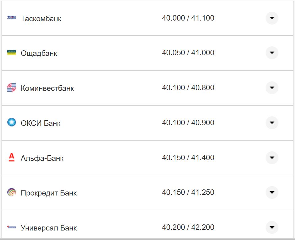295x240 pixels.
Task: Open the Универсал Банк dropdown arrow
Action: 272,227
